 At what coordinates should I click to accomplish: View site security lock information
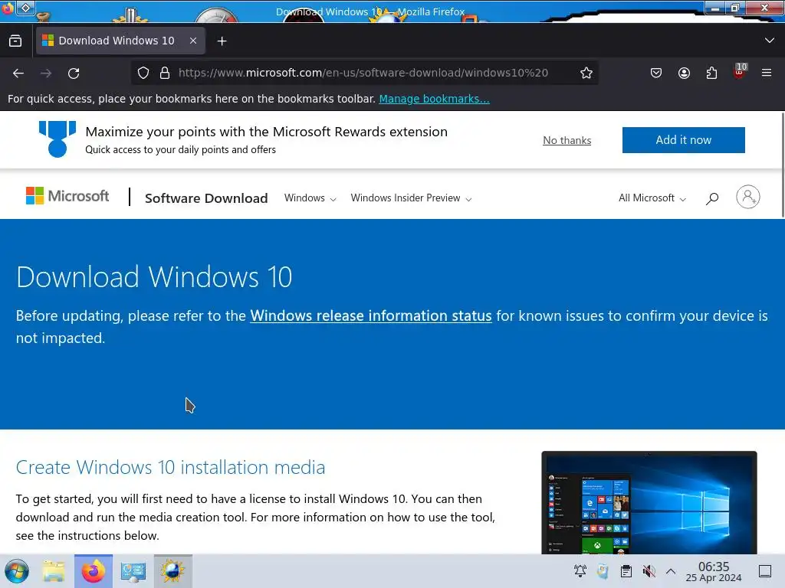pyautogui.click(x=165, y=73)
